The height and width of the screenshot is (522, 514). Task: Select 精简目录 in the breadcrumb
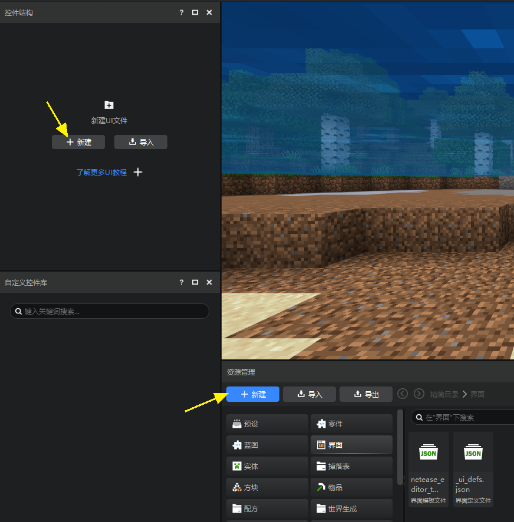(x=444, y=395)
